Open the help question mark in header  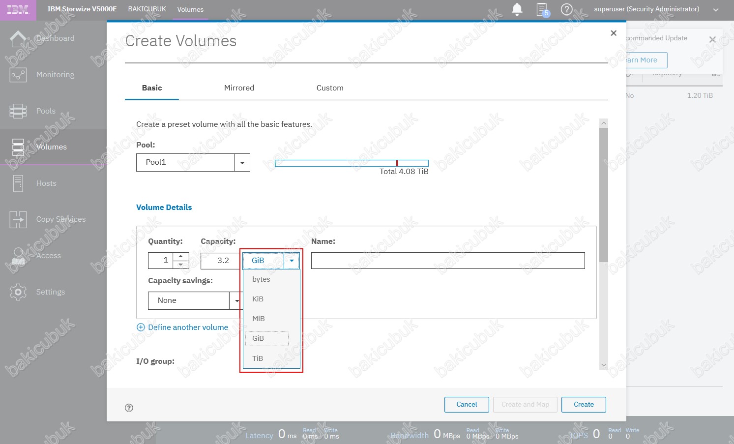point(566,9)
